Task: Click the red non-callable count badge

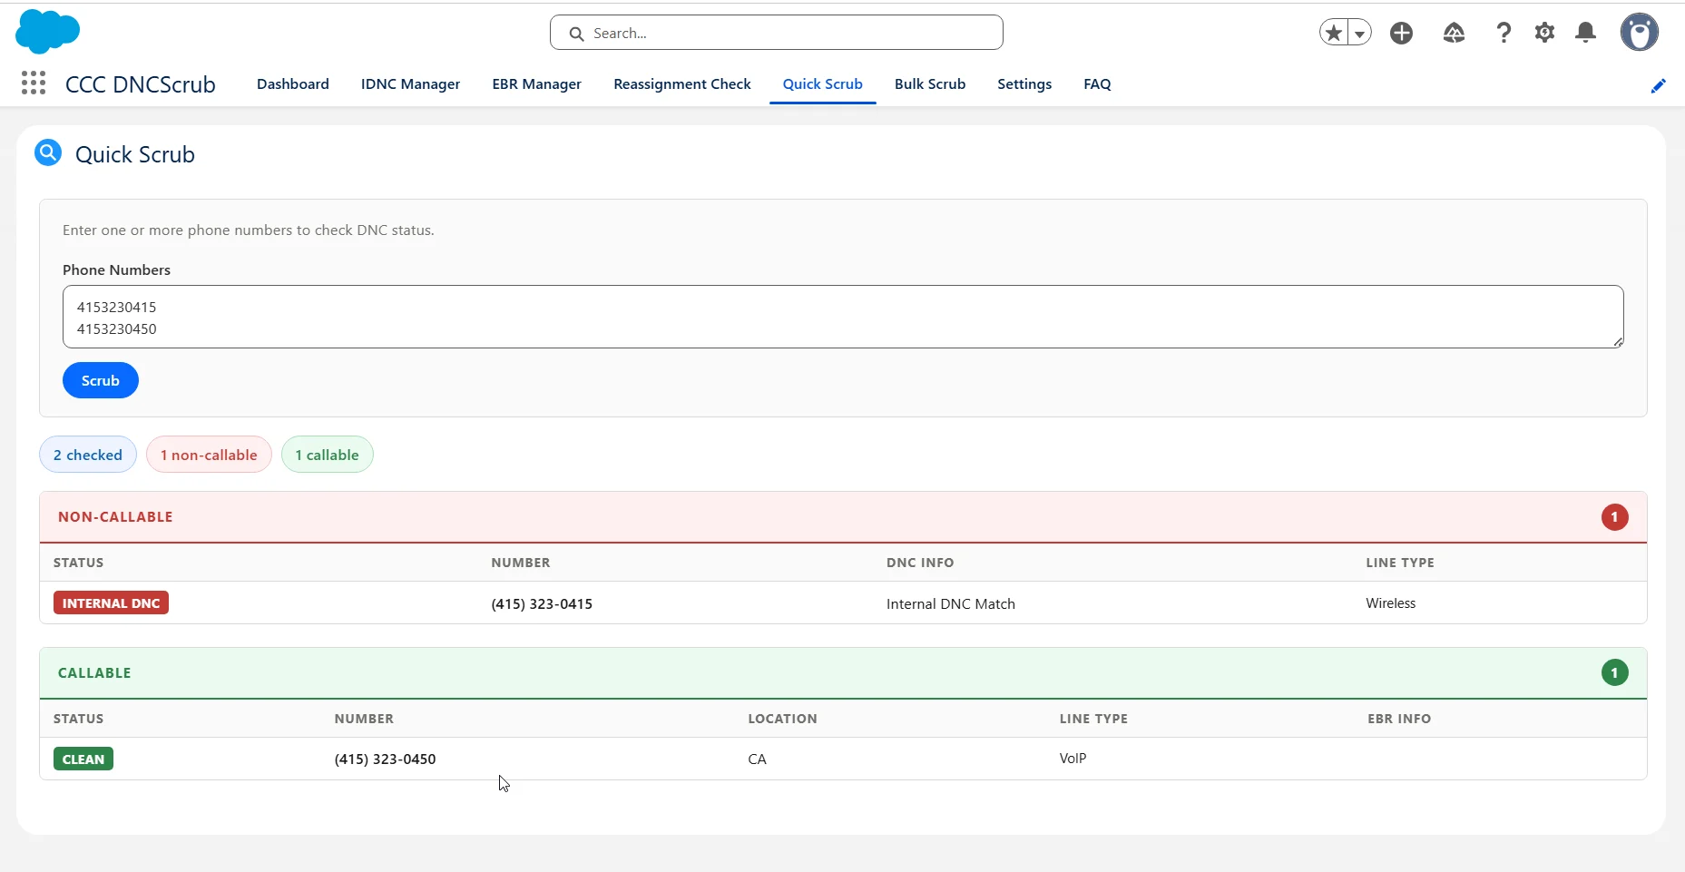Action: 1614,517
